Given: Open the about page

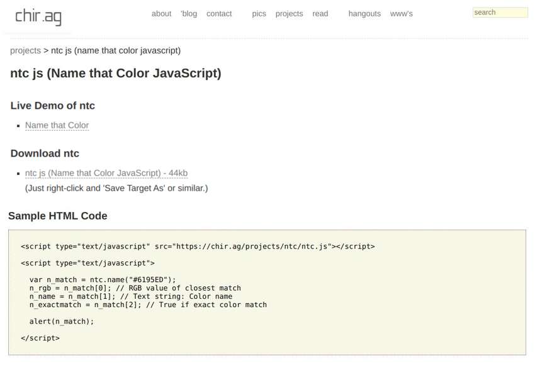Looking at the screenshot, I should pos(161,14).
